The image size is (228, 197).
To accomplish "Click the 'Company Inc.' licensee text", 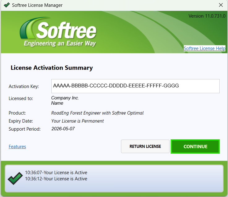I will click(65, 98).
